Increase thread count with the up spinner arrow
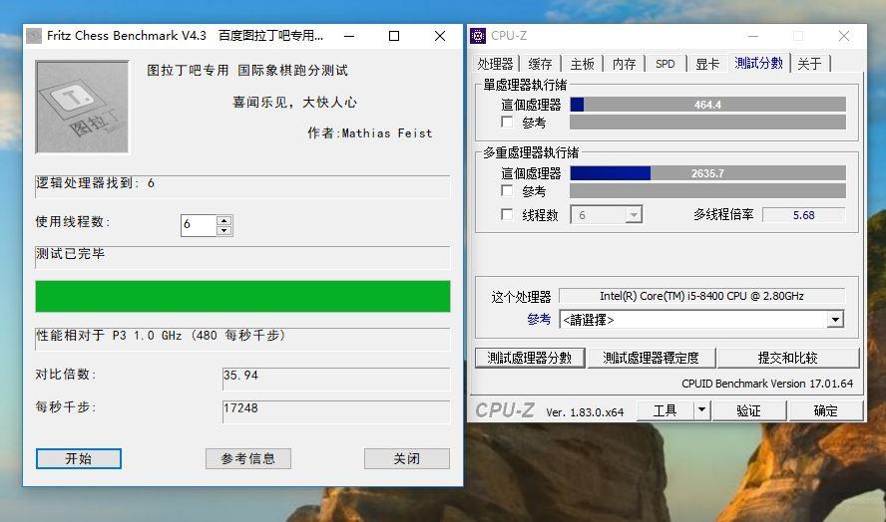886x522 pixels. pyautogui.click(x=224, y=220)
